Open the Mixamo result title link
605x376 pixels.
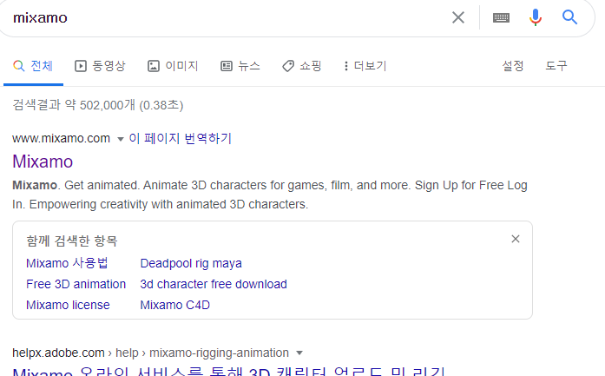(43, 162)
